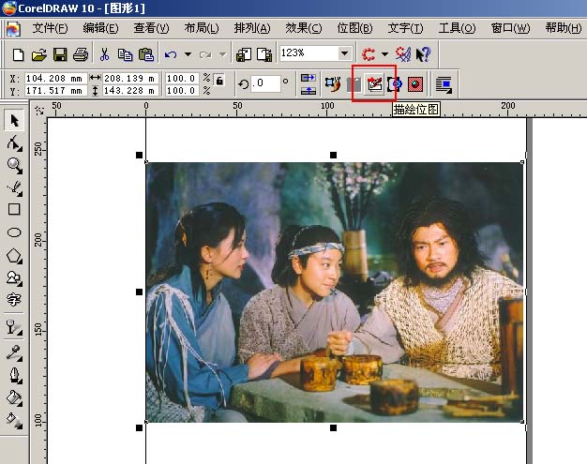Image resolution: width=587 pixels, height=464 pixels.
Task: Click the grayed-out Redo icon
Action: coord(205,54)
